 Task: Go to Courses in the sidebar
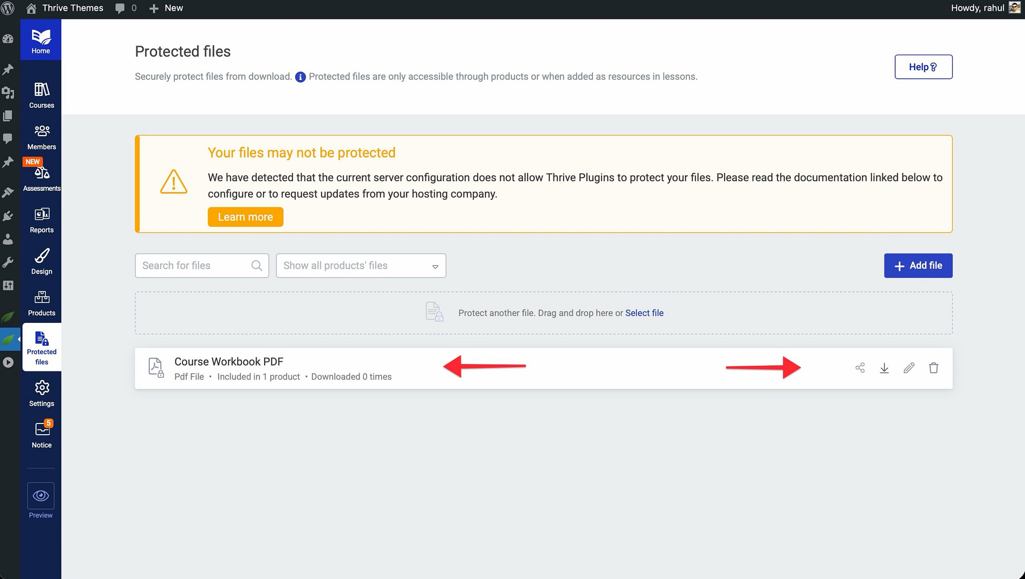pyautogui.click(x=42, y=95)
